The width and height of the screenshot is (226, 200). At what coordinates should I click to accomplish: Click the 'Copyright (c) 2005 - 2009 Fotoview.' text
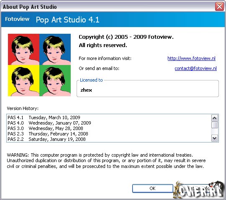pyautogui.click(x=126, y=37)
